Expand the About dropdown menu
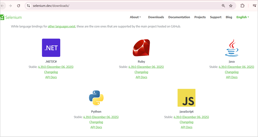This screenshot has width=258, height=137. pos(135,17)
